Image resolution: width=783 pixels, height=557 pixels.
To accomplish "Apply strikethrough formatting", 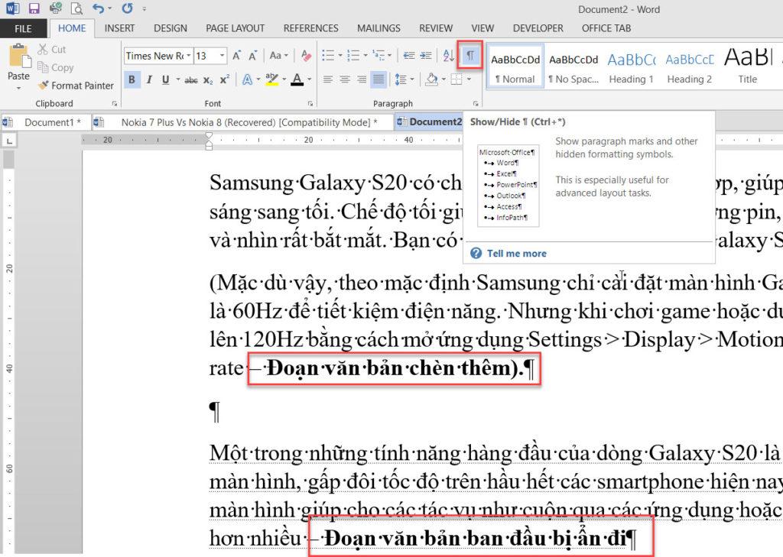I will (x=191, y=79).
